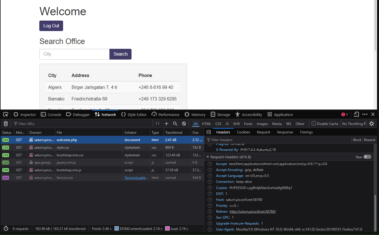The image size is (379, 235).
Task: Open network search magnifier icon
Action: click(175, 124)
